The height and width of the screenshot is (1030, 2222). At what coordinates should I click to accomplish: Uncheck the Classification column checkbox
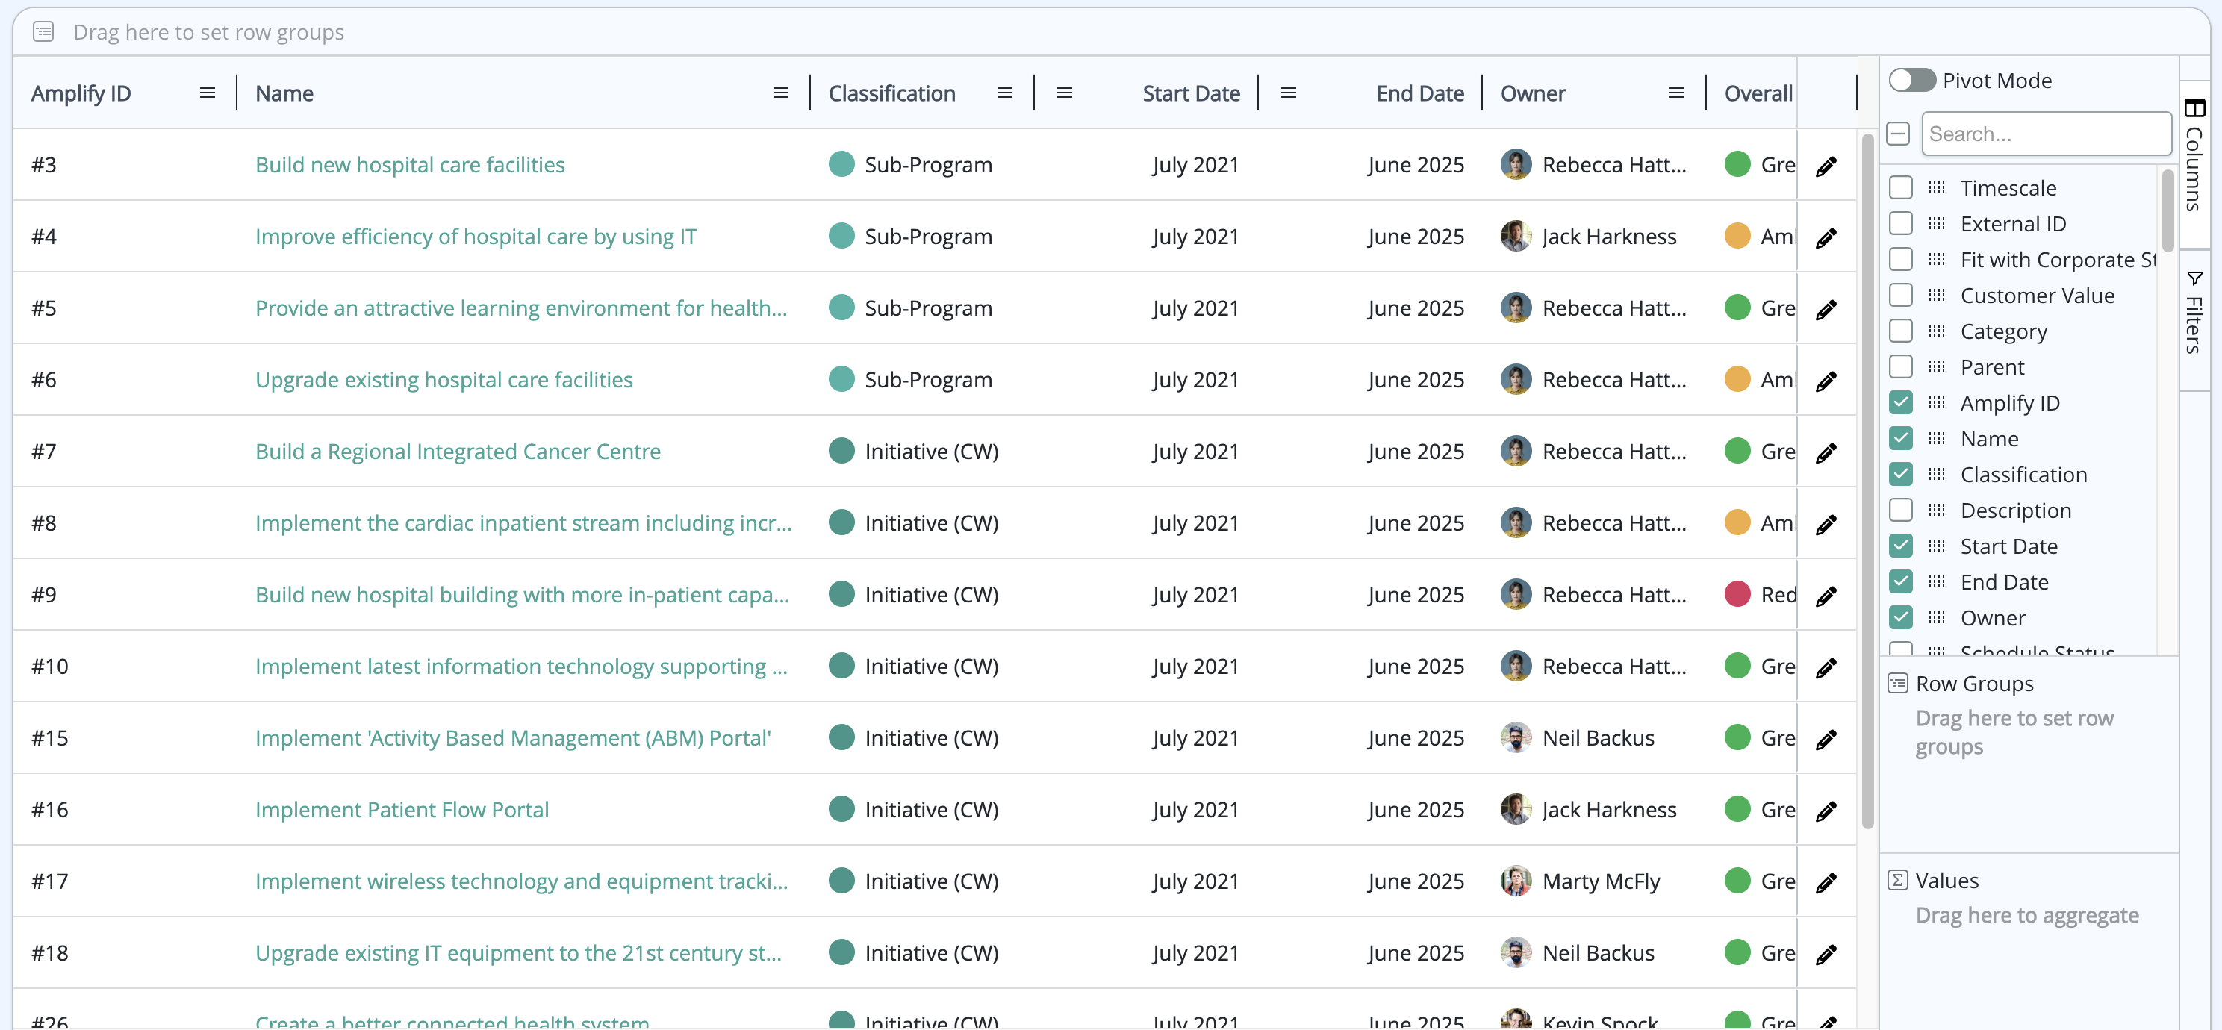[1900, 474]
